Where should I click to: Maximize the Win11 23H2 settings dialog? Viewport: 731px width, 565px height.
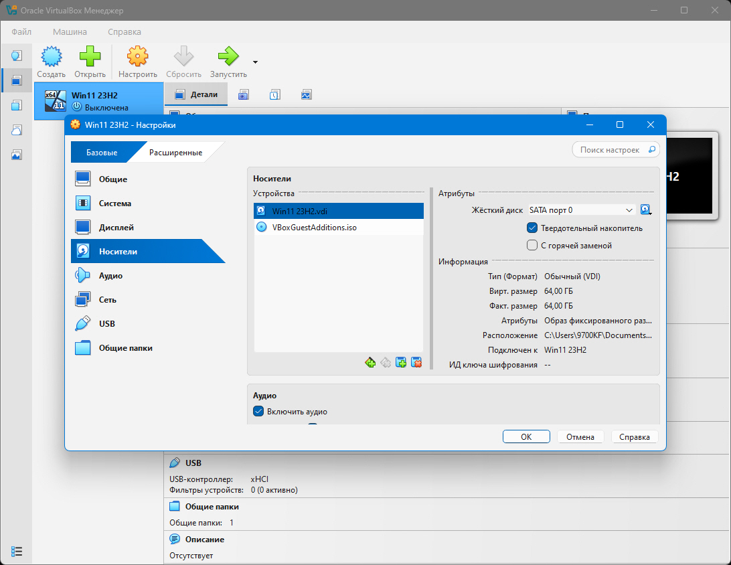point(620,125)
